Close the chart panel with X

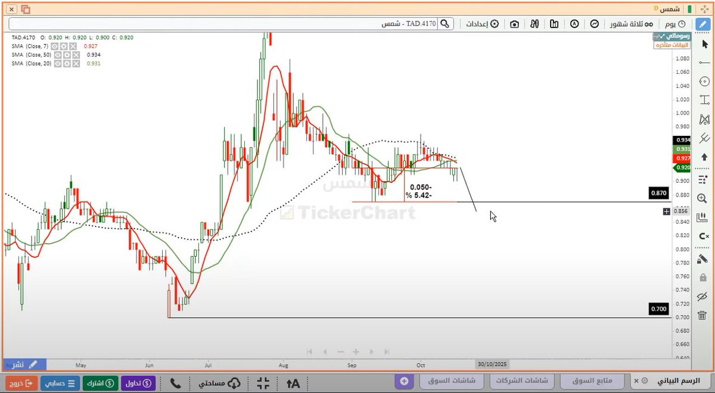click(x=11, y=10)
